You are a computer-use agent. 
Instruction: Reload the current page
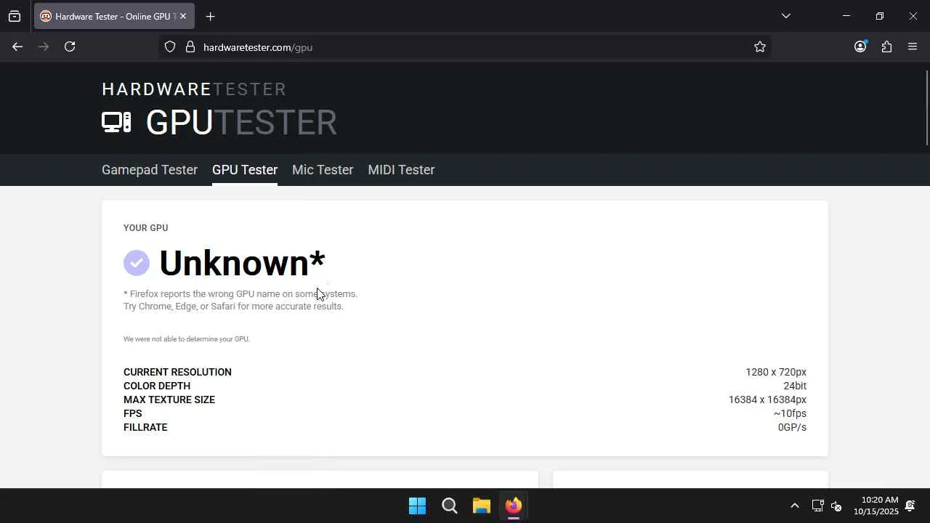click(x=70, y=46)
